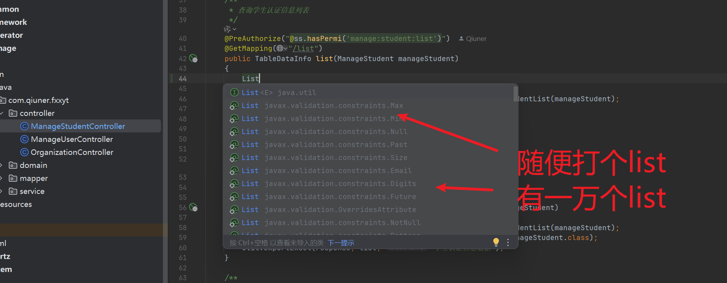Choose completion from javax.validation.constraints.Future
Image resolution: width=727 pixels, height=283 pixels.
pyautogui.click(x=370, y=197)
